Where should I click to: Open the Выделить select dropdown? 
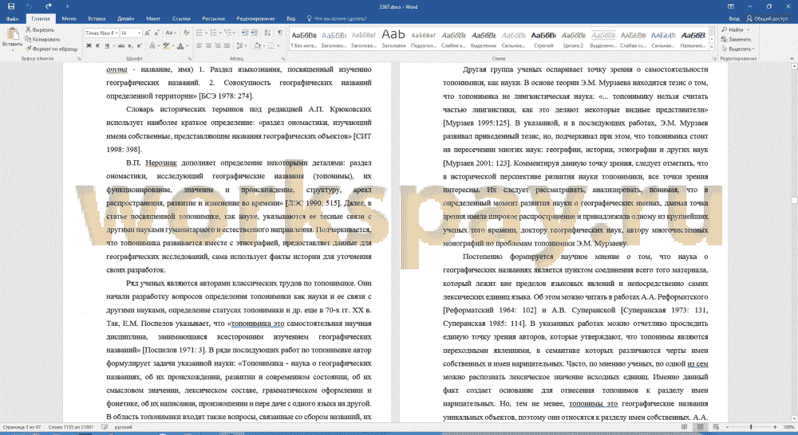(x=739, y=49)
